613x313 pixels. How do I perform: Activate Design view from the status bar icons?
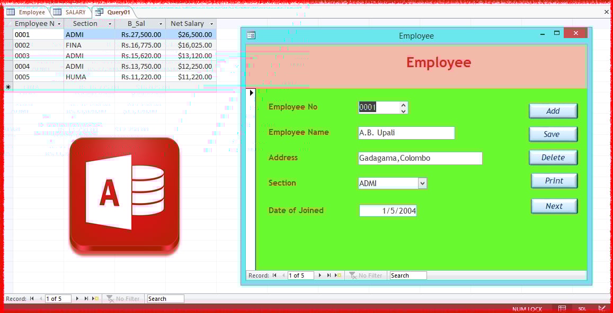(602, 308)
